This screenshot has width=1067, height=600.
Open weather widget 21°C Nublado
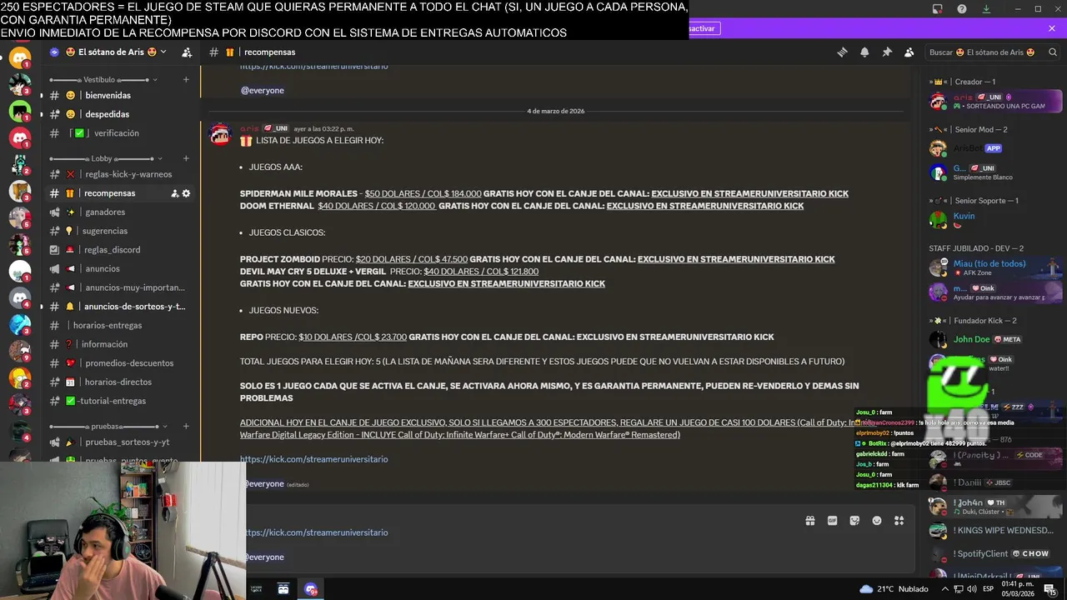pyautogui.click(x=894, y=589)
